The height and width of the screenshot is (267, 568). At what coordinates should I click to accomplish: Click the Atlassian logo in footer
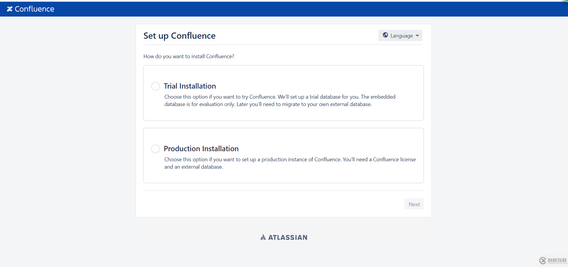[284, 237]
